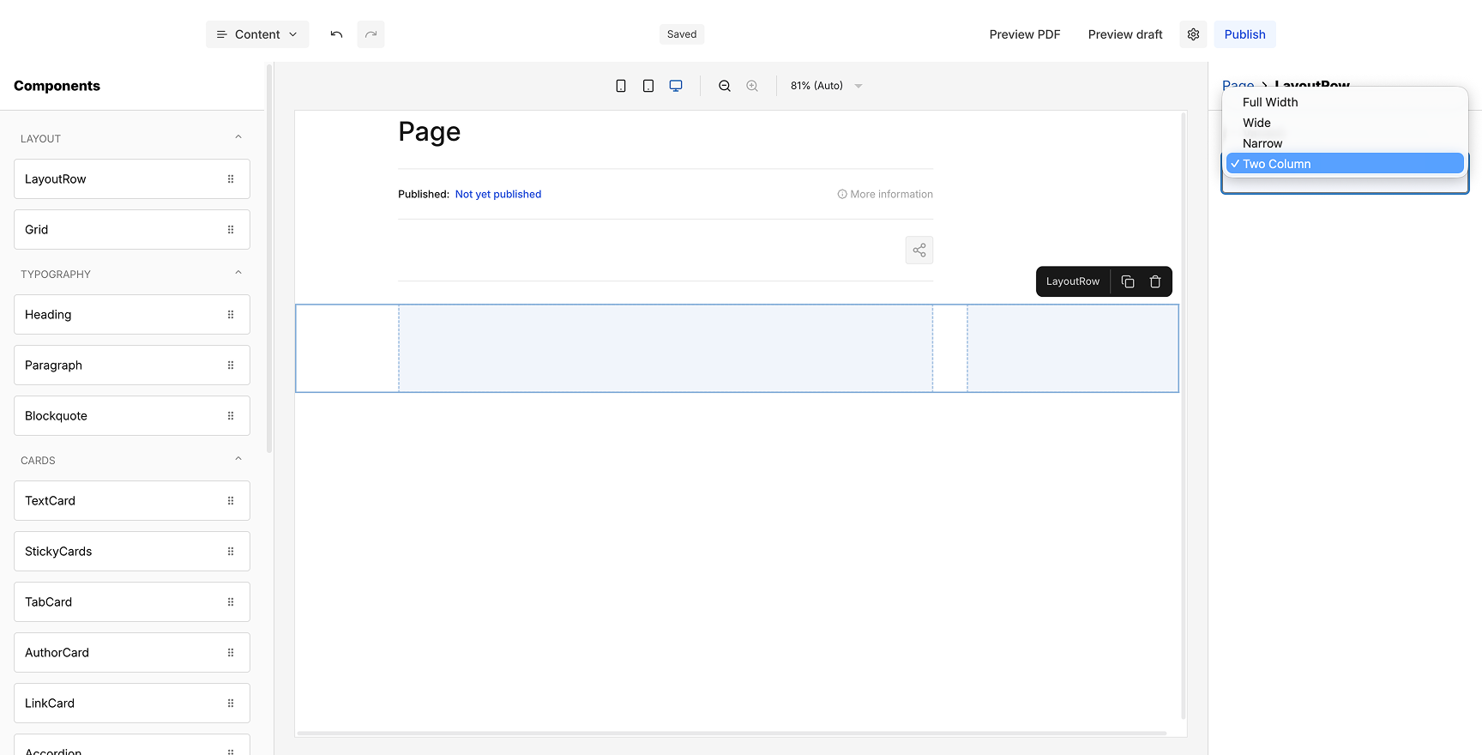1482x755 pixels.
Task: Select the Wide option
Action: 1345,123
